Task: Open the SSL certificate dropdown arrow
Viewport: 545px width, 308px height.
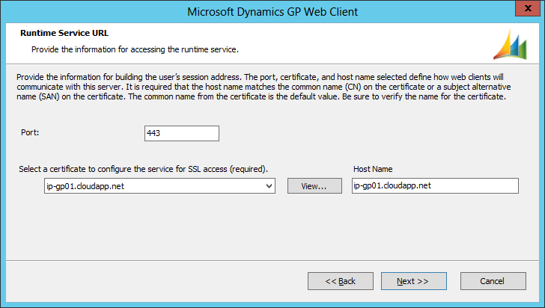Action: point(270,186)
